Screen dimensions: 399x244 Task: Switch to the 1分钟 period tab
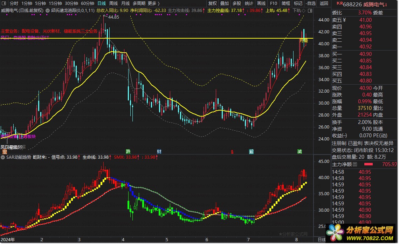[x=27, y=3]
